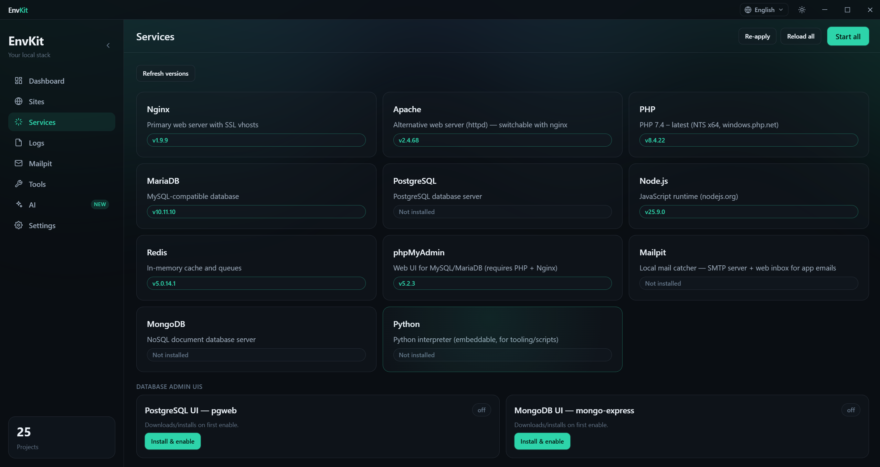Click the globe icon in language selector
The height and width of the screenshot is (467, 880).
[x=748, y=10]
